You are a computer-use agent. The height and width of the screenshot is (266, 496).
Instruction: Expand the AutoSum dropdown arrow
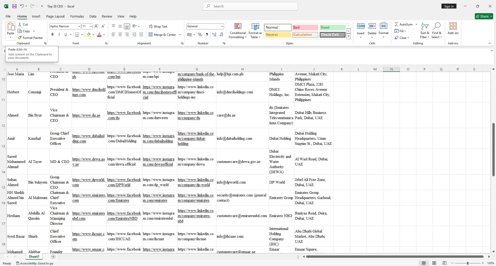pos(416,24)
